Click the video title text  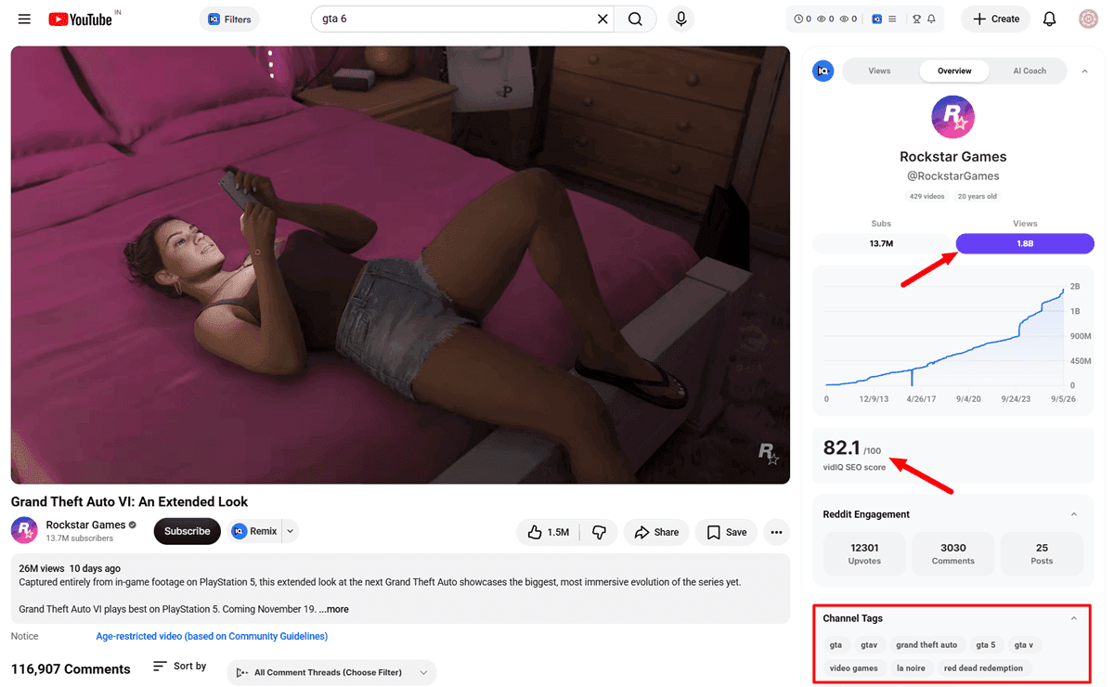[x=129, y=501]
